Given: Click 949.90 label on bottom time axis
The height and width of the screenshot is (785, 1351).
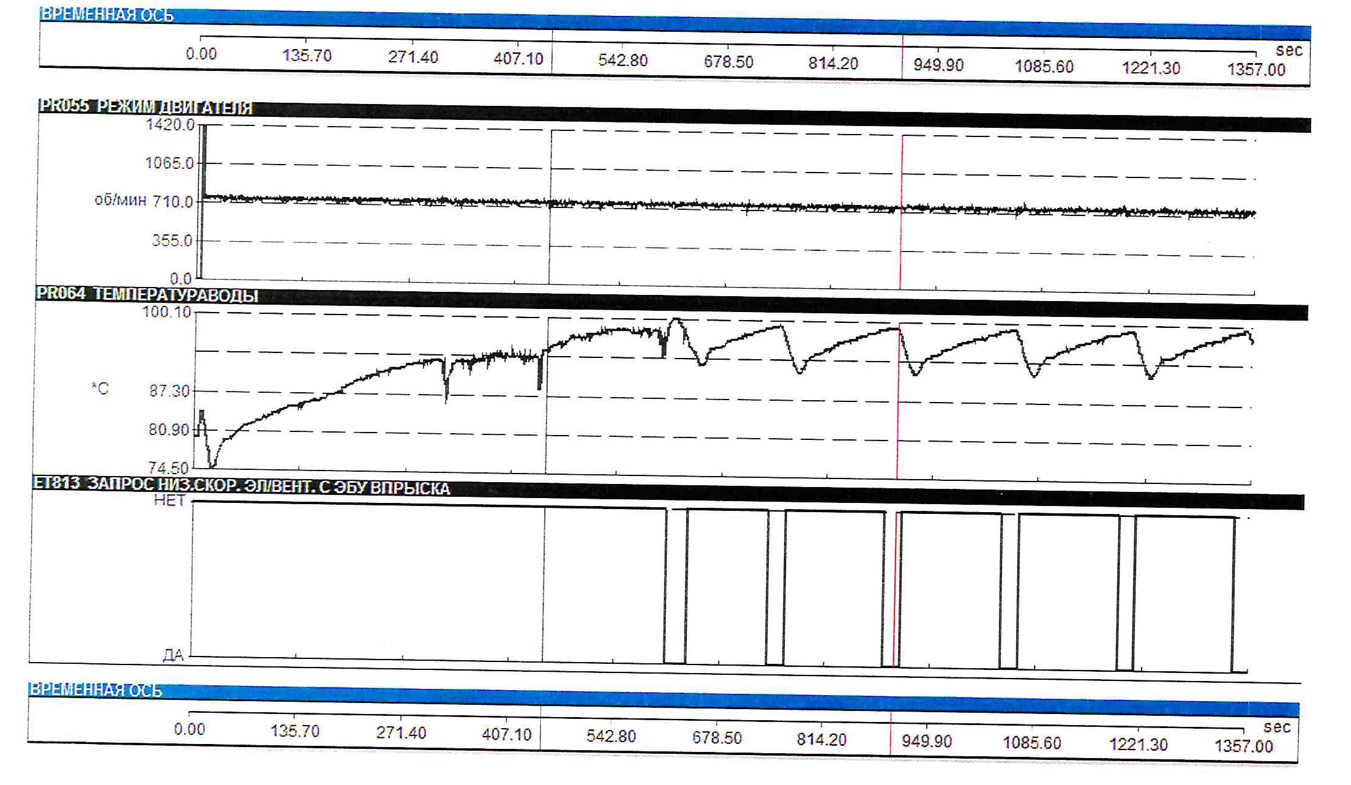Looking at the screenshot, I should (x=927, y=742).
